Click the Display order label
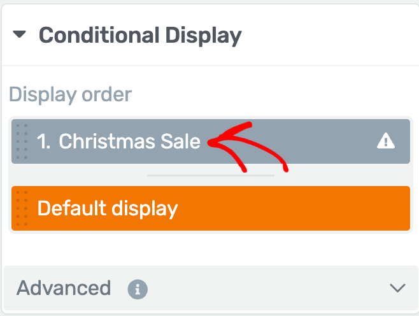The image size is (419, 316). (70, 95)
